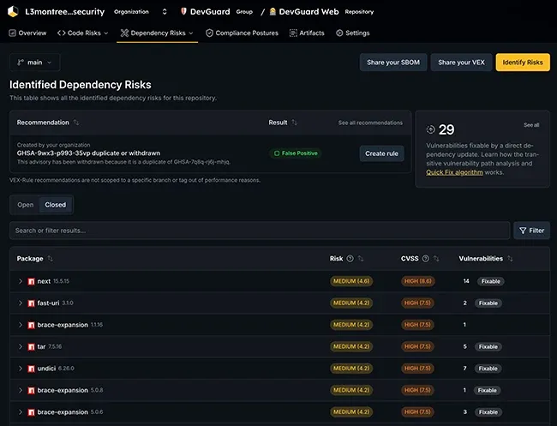Click the L3montree organization logo
The height and width of the screenshot is (426, 557).
[13, 11]
